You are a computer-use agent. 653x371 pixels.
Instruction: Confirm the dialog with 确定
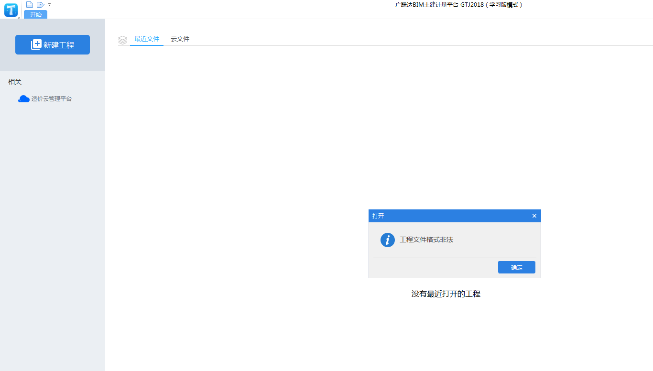pos(517,267)
